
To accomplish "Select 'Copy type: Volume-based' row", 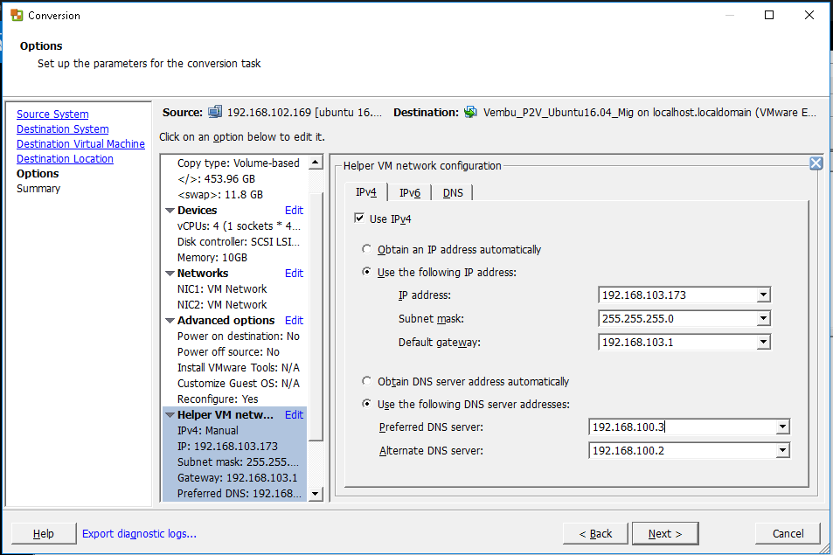I will point(239,163).
